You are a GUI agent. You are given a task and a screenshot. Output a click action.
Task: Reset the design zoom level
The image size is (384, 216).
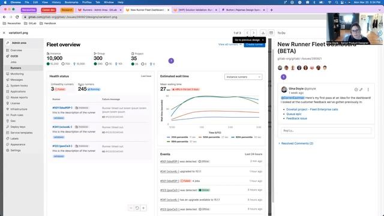click(137, 208)
